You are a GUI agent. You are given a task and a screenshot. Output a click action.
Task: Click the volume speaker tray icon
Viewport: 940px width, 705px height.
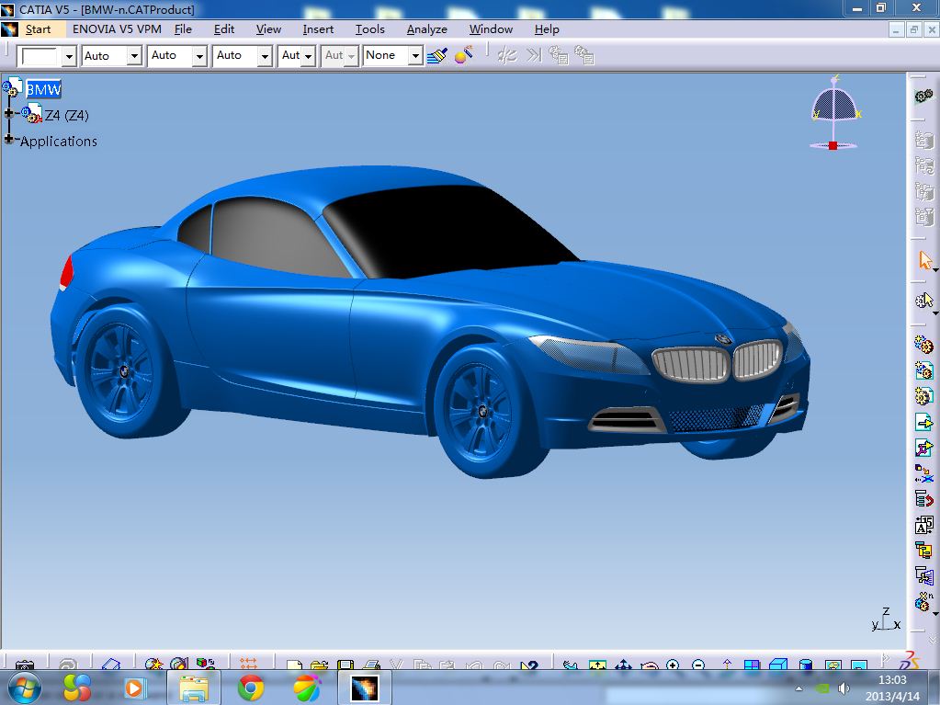point(844,688)
